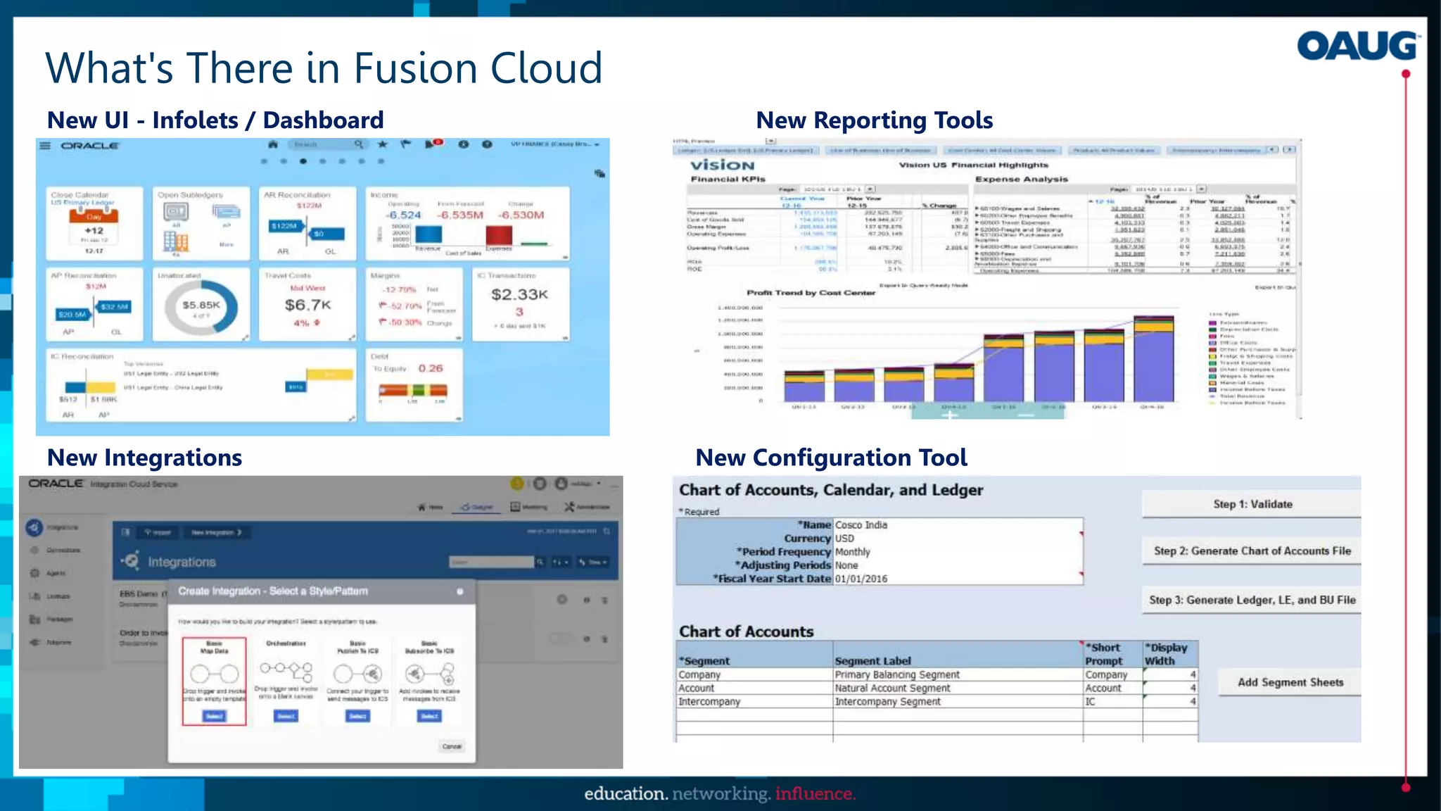Click the Extraordinaries legend color swatch
Viewport: 1441px width, 811px height.
pos(1212,322)
